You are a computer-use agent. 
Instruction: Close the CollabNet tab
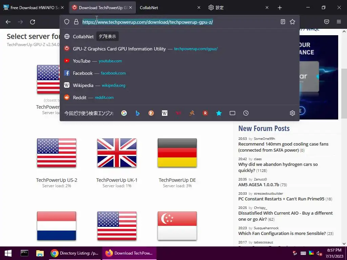click(199, 7)
